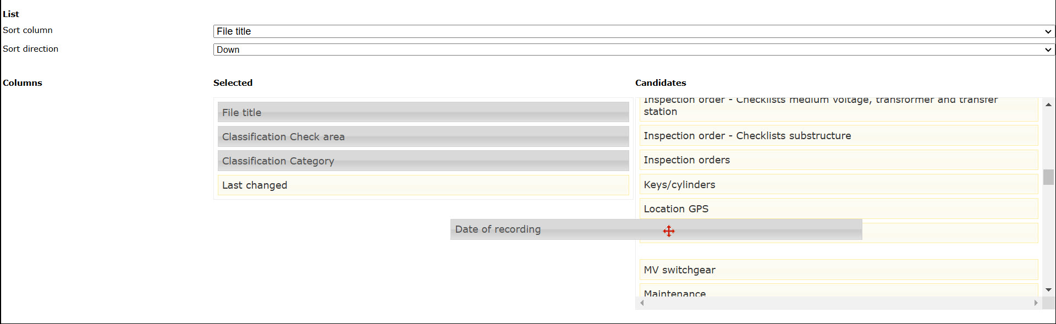This screenshot has height=324, width=1056.
Task: Select Classification Category column item
Action: click(423, 161)
